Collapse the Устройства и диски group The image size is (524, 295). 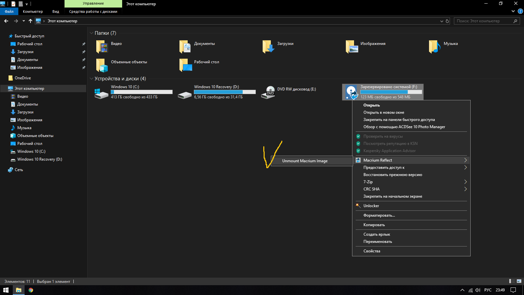click(x=91, y=79)
